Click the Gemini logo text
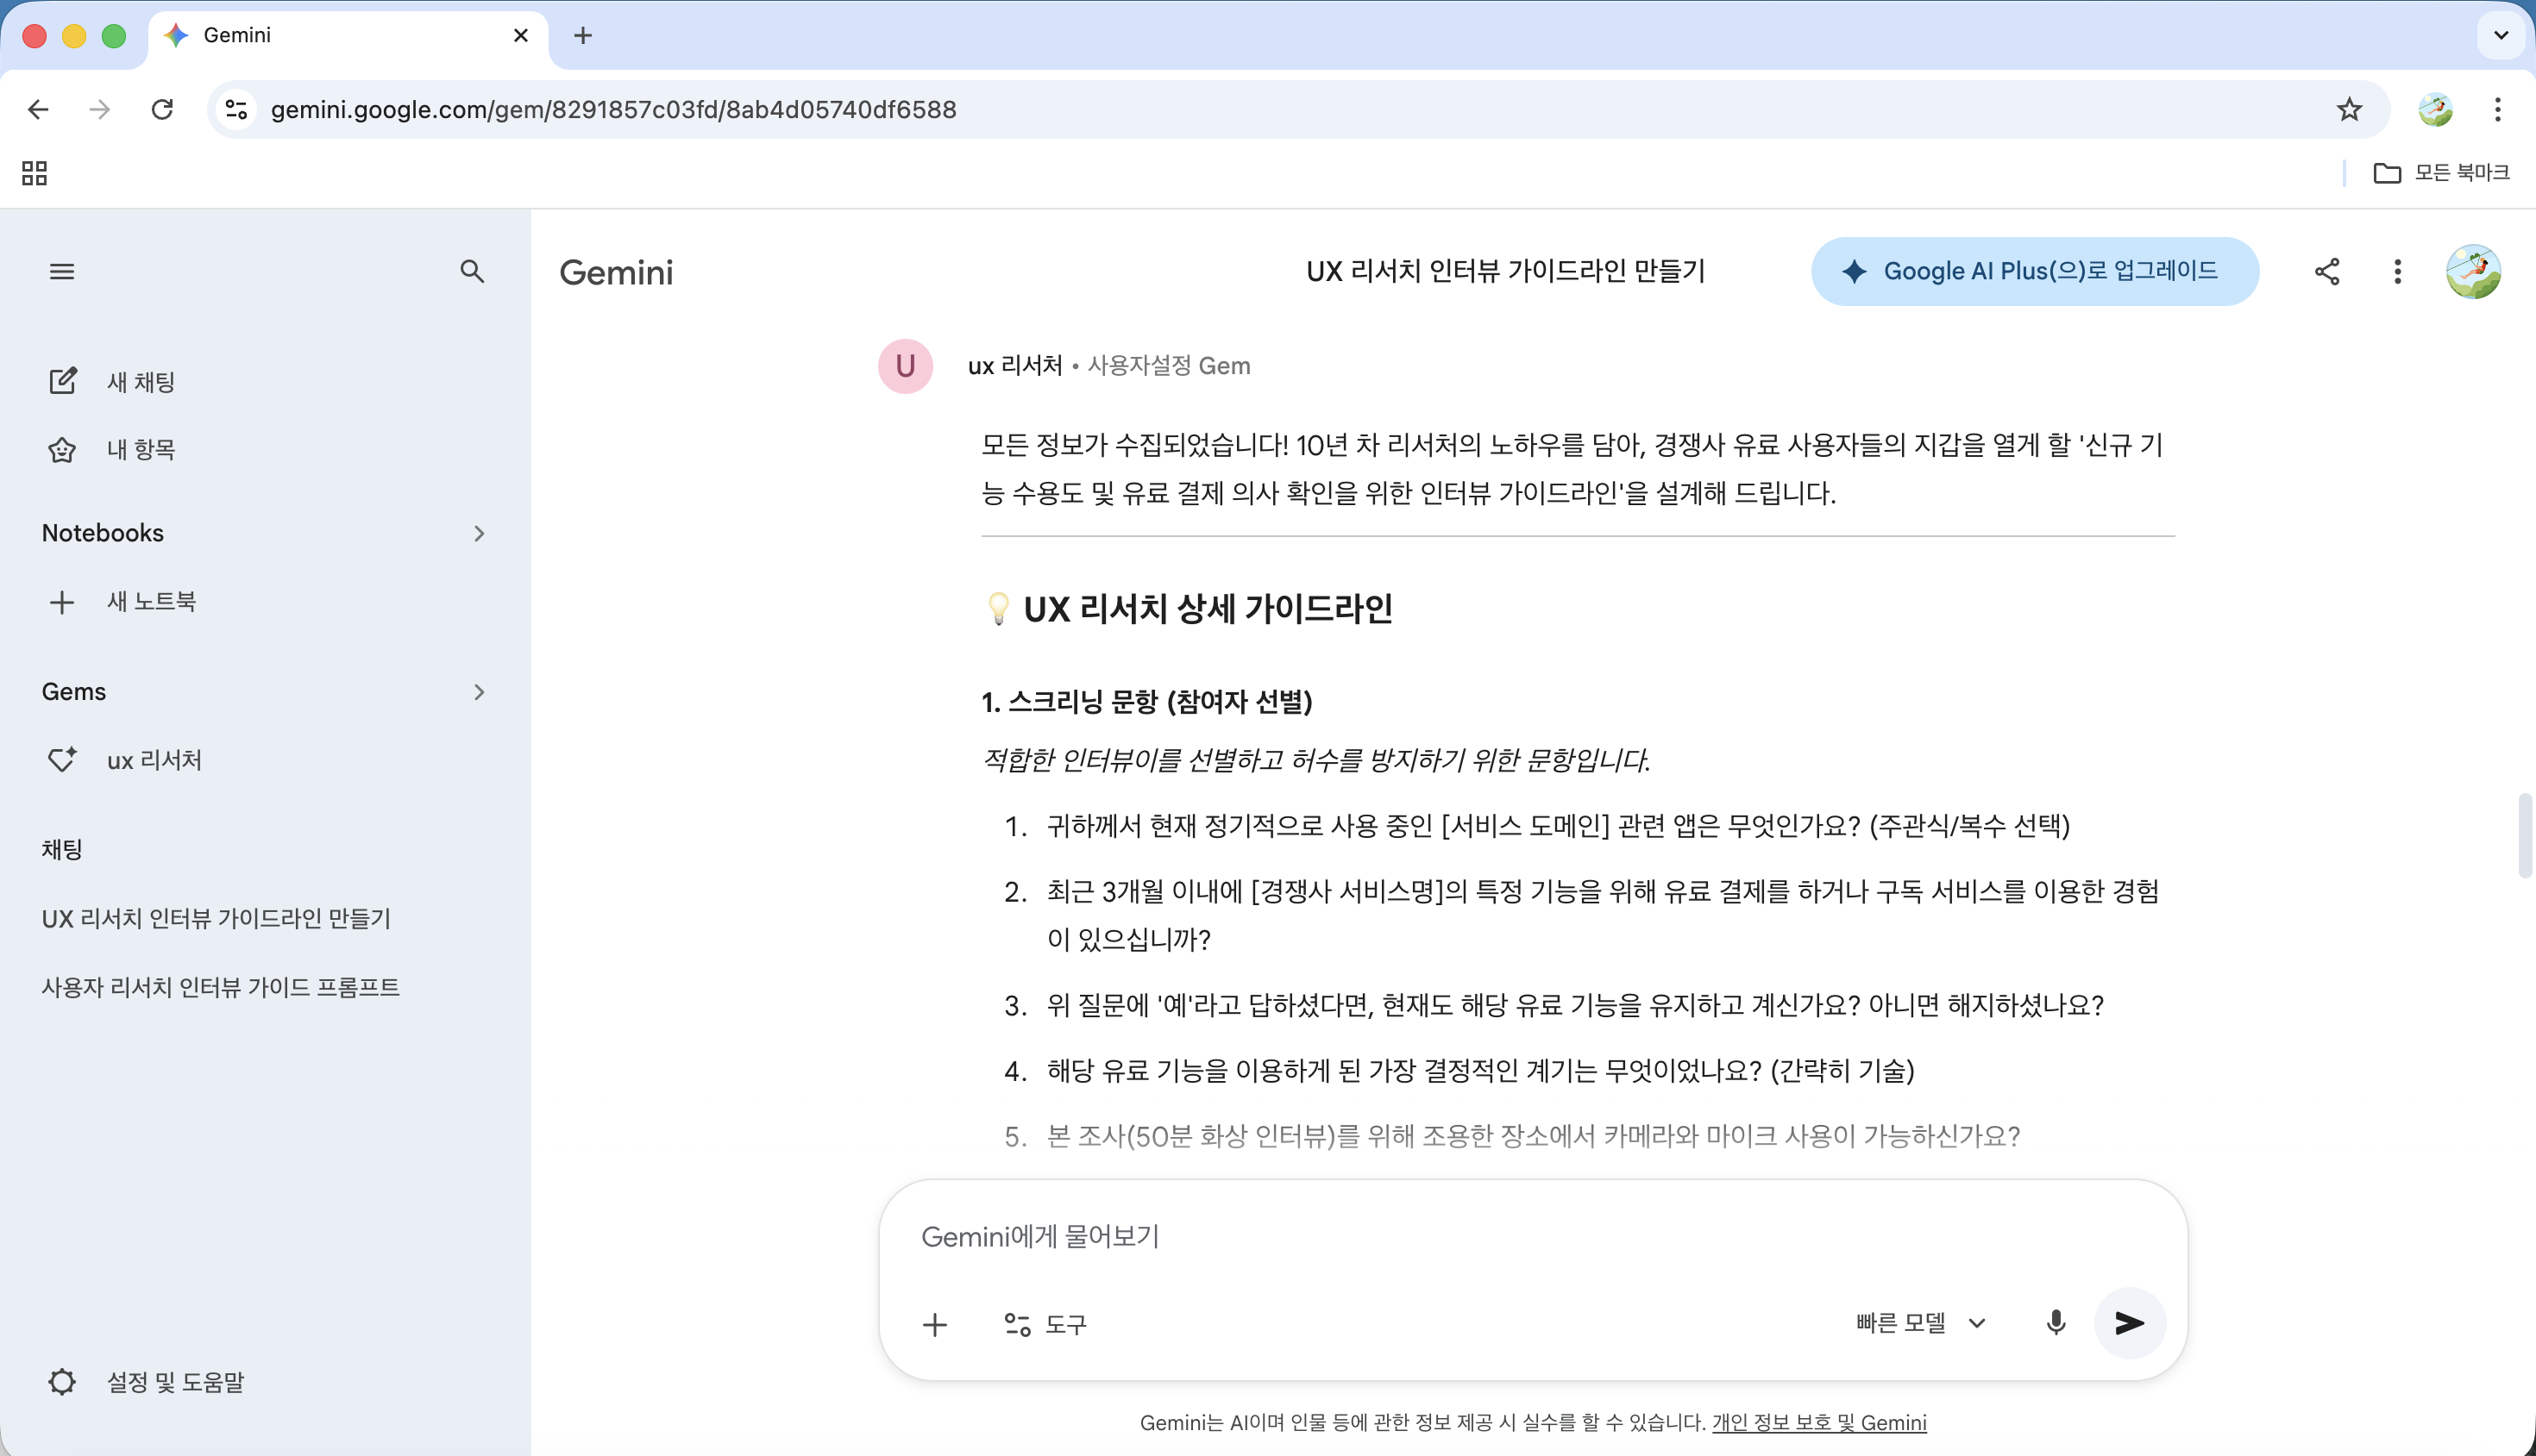2536x1456 pixels. (x=616, y=272)
